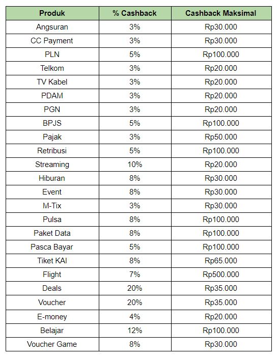Select the BPJS Rp100.000 maximum cell
The height and width of the screenshot is (357, 279).
(x=221, y=123)
